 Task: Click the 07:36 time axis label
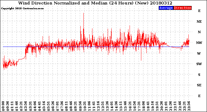(x=62, y=106)
